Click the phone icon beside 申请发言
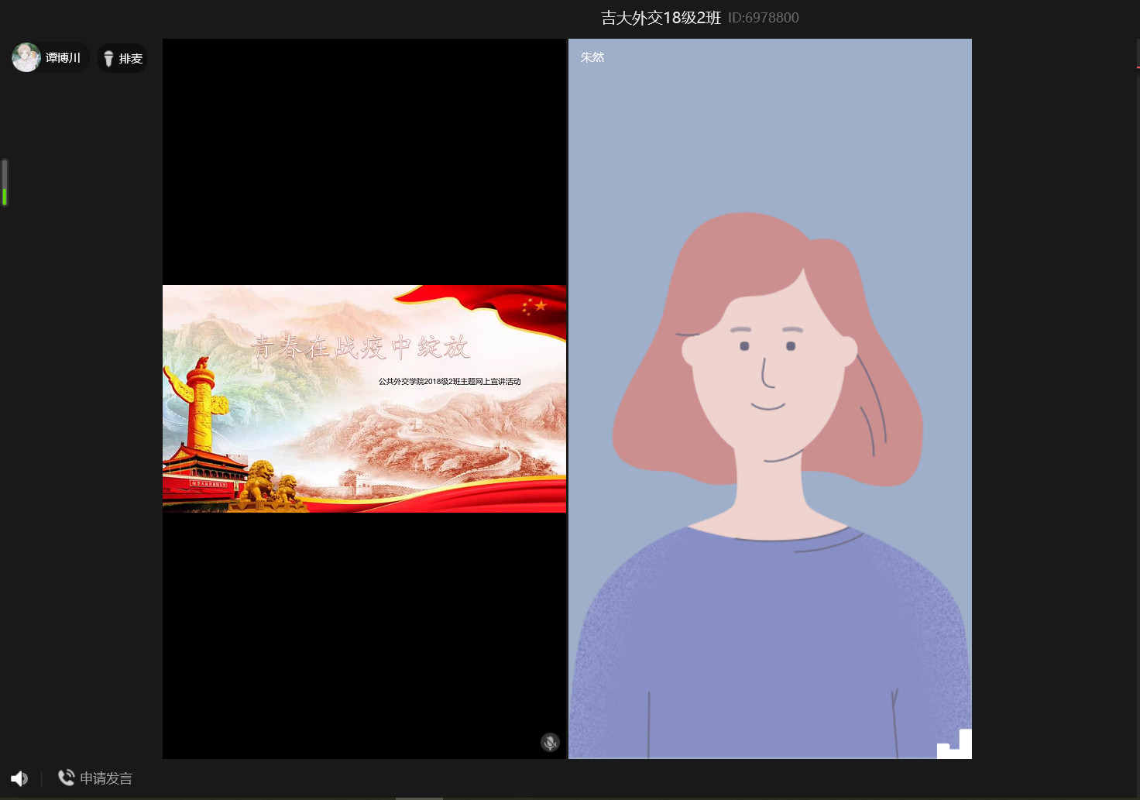 pyautogui.click(x=67, y=778)
